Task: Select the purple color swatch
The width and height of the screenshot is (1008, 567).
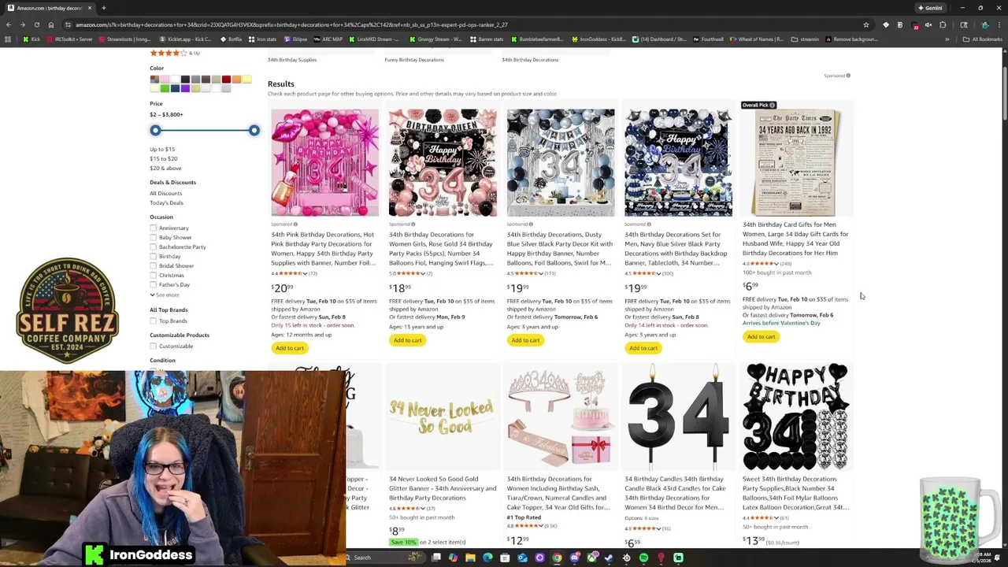Action: (x=185, y=88)
